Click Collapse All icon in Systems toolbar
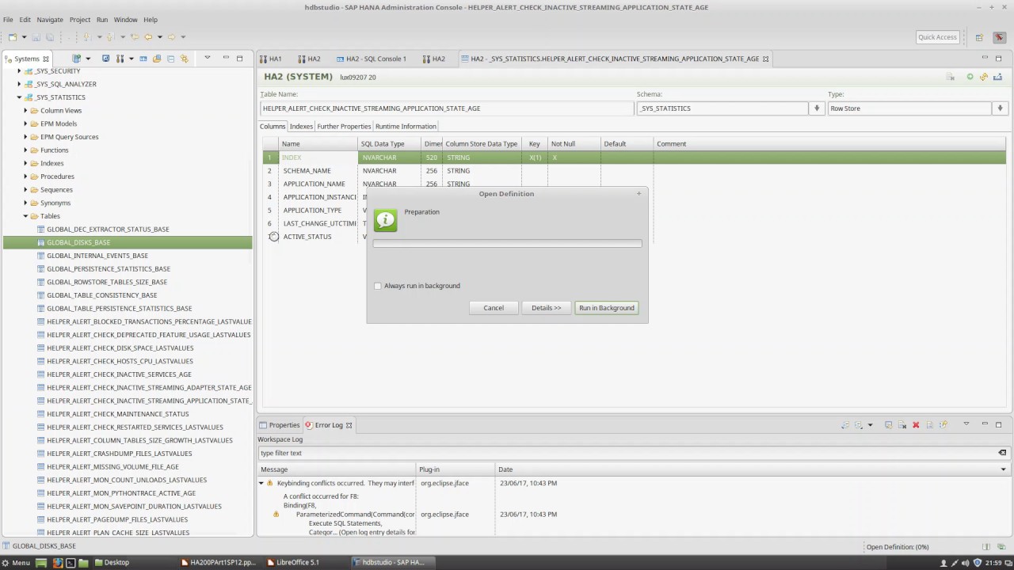 170,59
